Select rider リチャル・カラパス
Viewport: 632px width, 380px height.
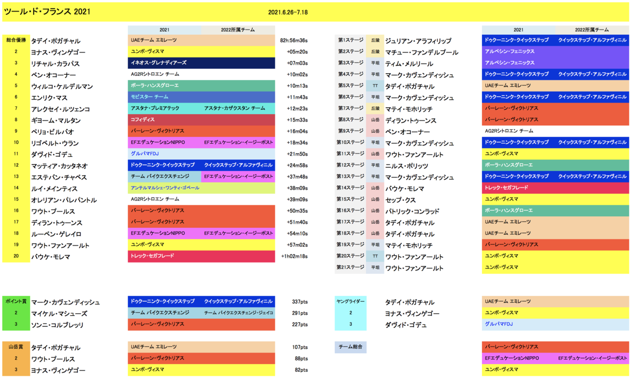coord(55,64)
